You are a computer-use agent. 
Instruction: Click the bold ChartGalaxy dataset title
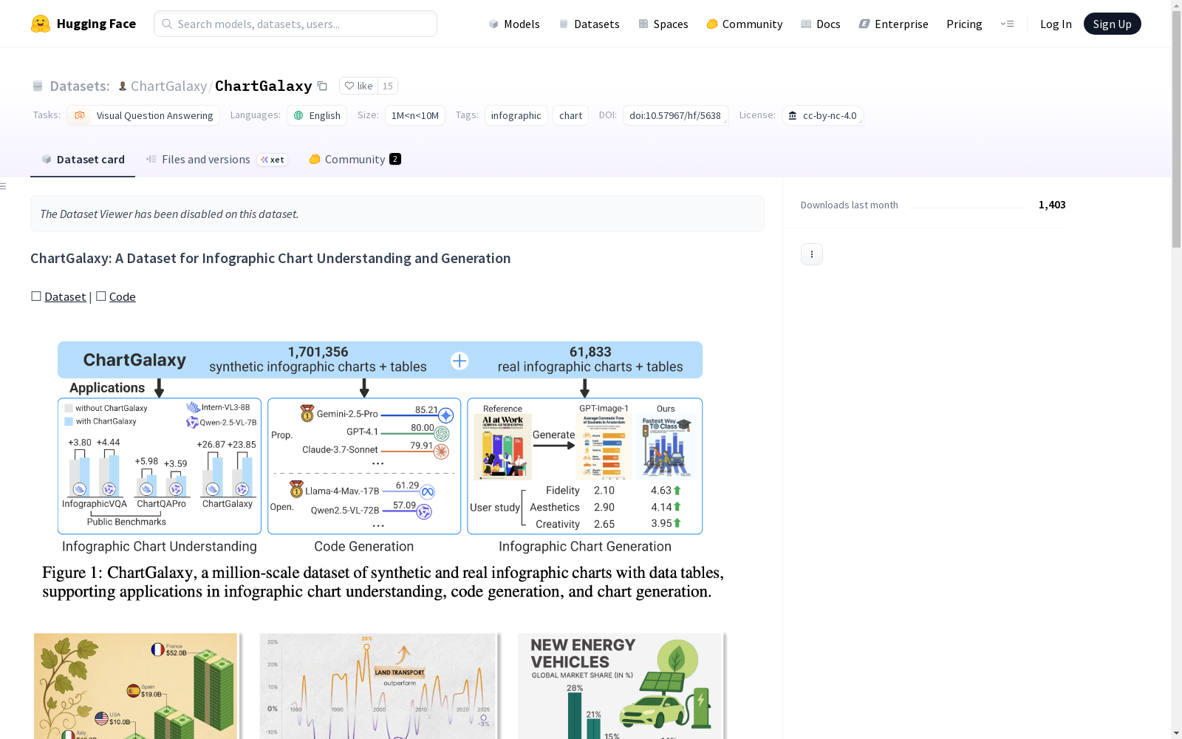coord(264,86)
